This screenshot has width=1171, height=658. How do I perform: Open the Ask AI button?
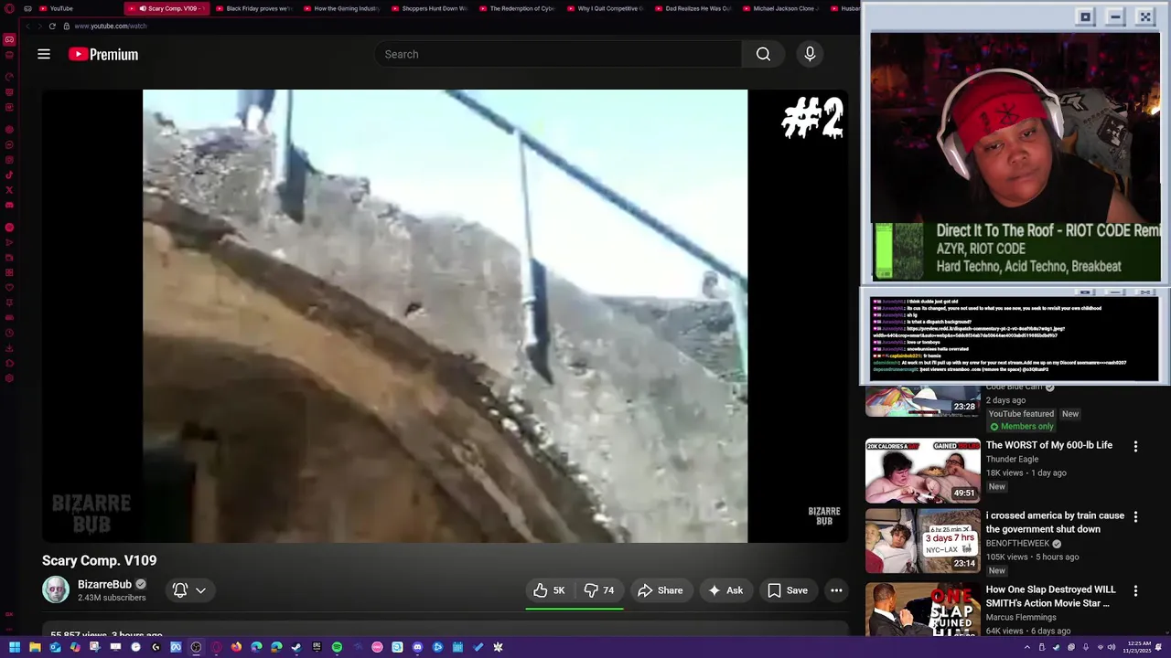(x=725, y=590)
